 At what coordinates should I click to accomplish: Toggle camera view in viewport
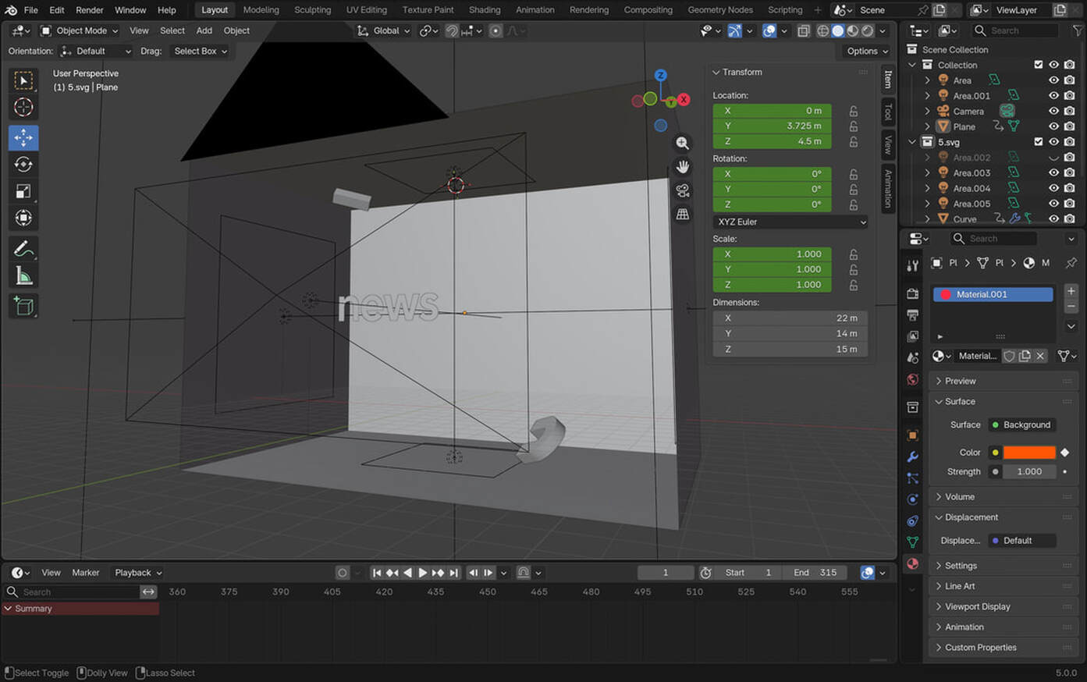[x=683, y=191]
